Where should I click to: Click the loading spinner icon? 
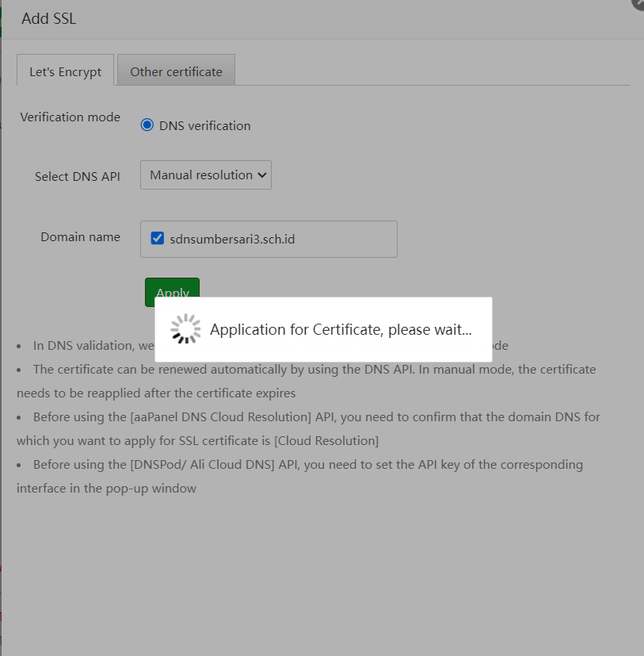coord(185,329)
